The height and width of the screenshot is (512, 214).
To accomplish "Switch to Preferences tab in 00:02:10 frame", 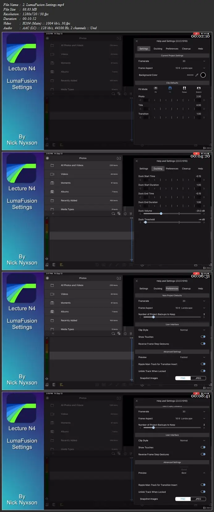I will pyautogui.click(x=172, y=49).
